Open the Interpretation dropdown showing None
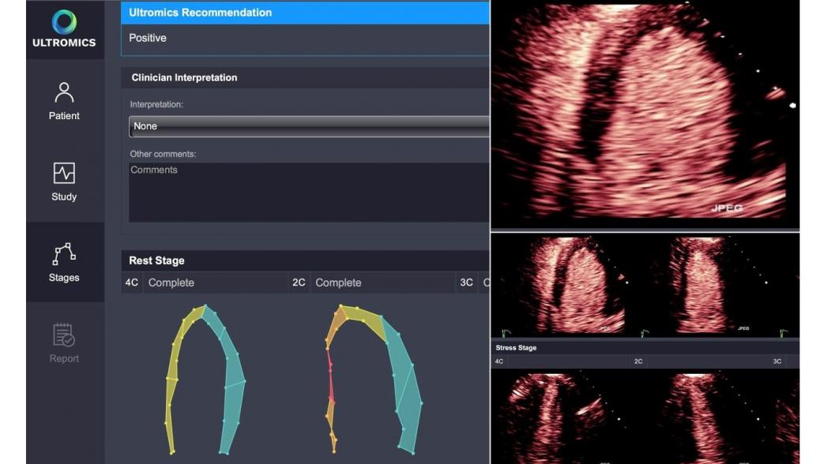Viewport: 827px width, 464px height. tap(309, 126)
